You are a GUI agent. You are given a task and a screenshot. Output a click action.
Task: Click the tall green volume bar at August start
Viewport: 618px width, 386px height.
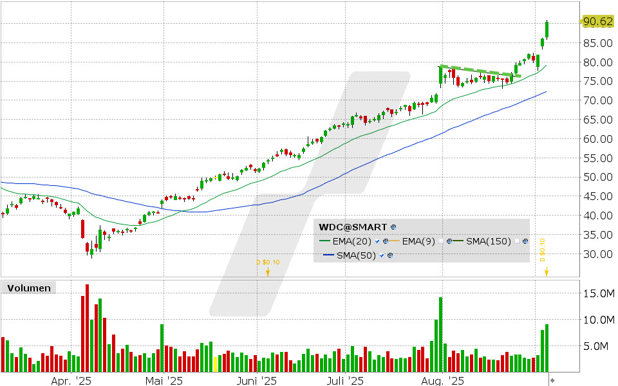click(x=440, y=335)
